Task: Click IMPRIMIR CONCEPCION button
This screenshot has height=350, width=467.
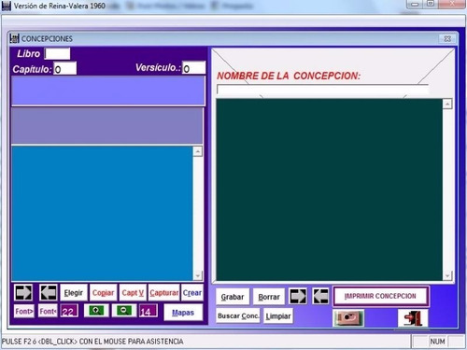Action: point(381,296)
